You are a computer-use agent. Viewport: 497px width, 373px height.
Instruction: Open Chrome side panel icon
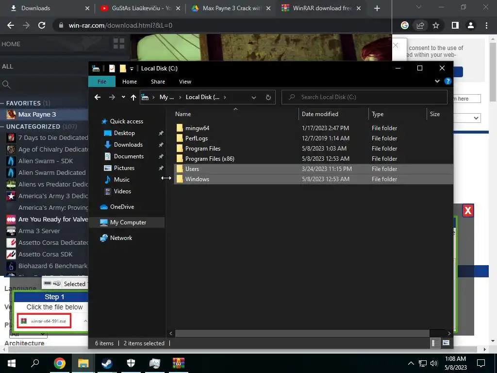coord(455,25)
